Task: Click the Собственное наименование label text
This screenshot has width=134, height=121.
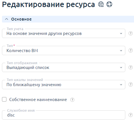Action: 38,100
